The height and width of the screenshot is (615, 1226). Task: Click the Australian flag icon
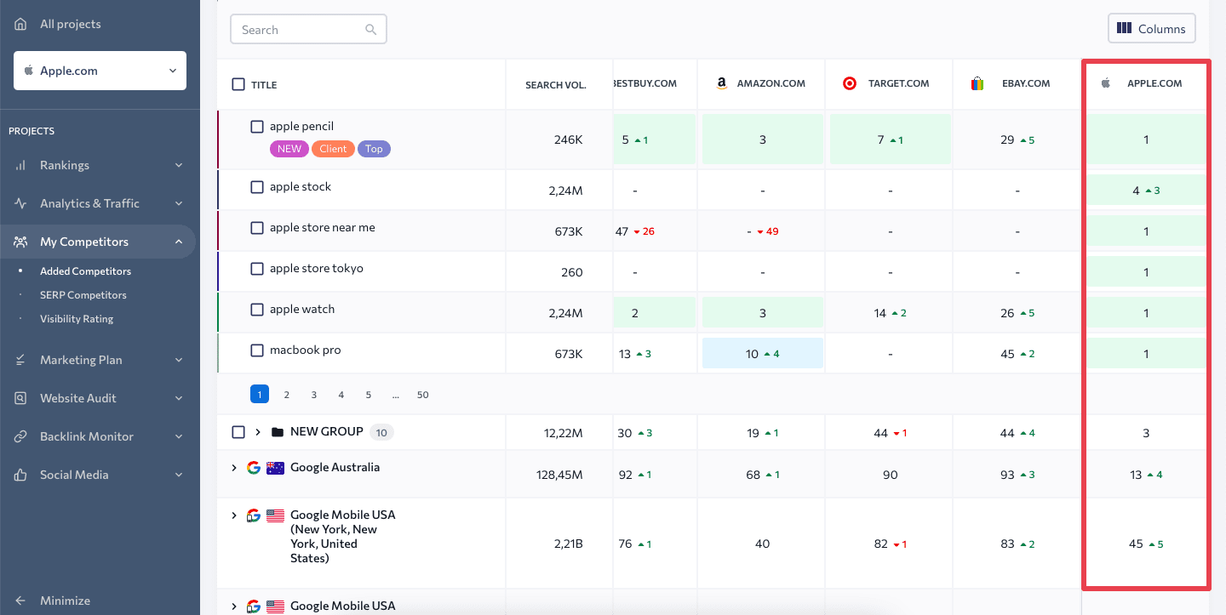click(x=275, y=467)
